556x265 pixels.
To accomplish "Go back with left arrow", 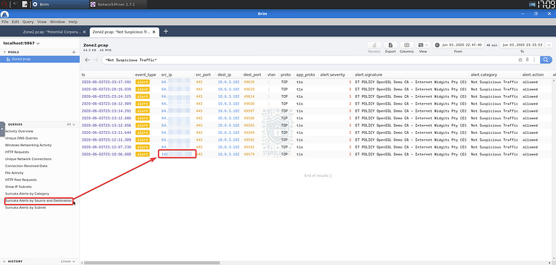I will coord(88,60).
